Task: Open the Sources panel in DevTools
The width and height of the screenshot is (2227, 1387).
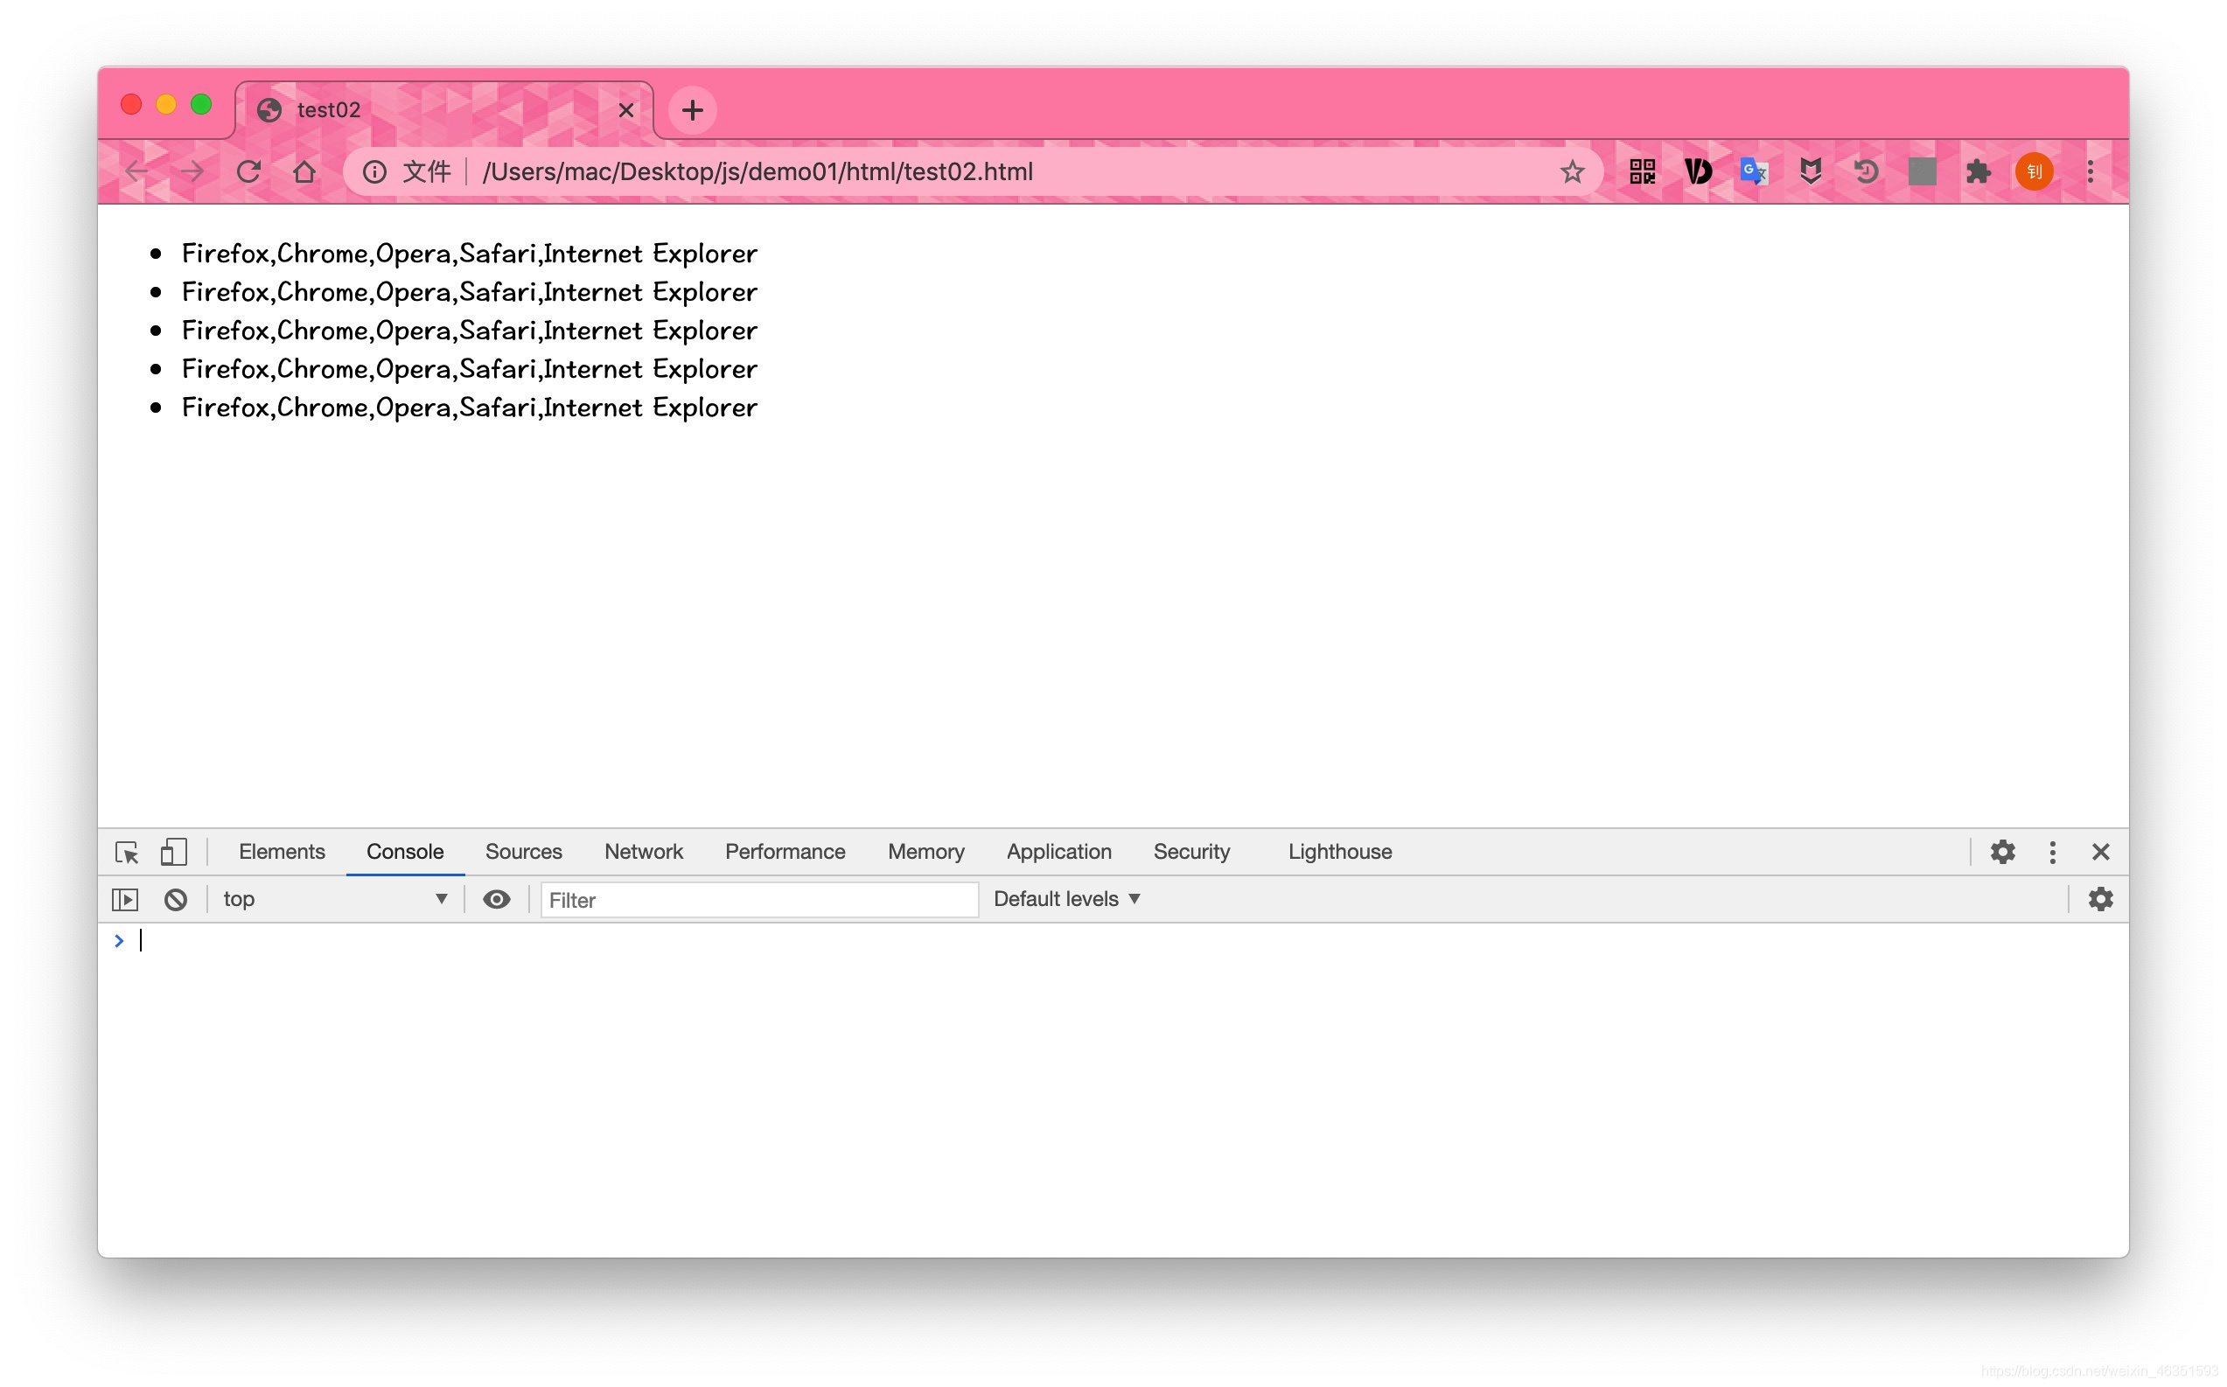Action: (x=524, y=850)
